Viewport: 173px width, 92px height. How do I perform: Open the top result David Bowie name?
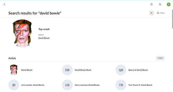(44, 38)
